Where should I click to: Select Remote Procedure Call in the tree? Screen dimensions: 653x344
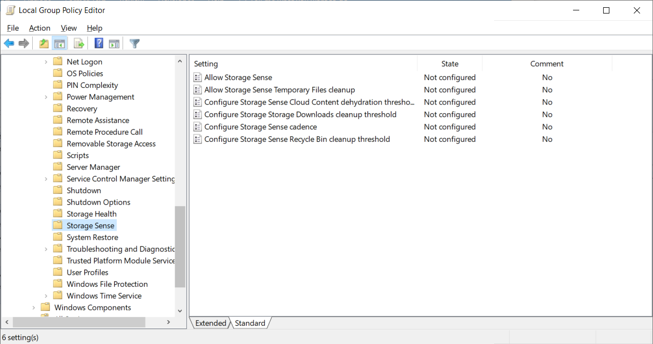pyautogui.click(x=104, y=132)
